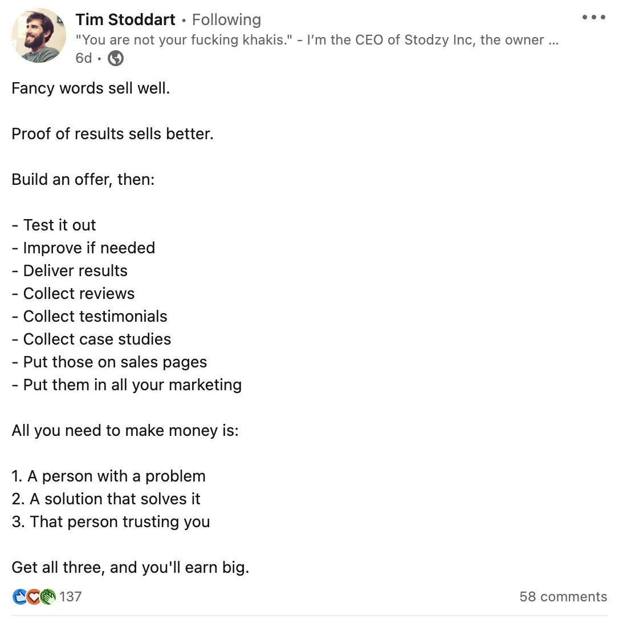Click the "6d" post timestamp
The width and height of the screenshot is (619, 631).
[84, 58]
